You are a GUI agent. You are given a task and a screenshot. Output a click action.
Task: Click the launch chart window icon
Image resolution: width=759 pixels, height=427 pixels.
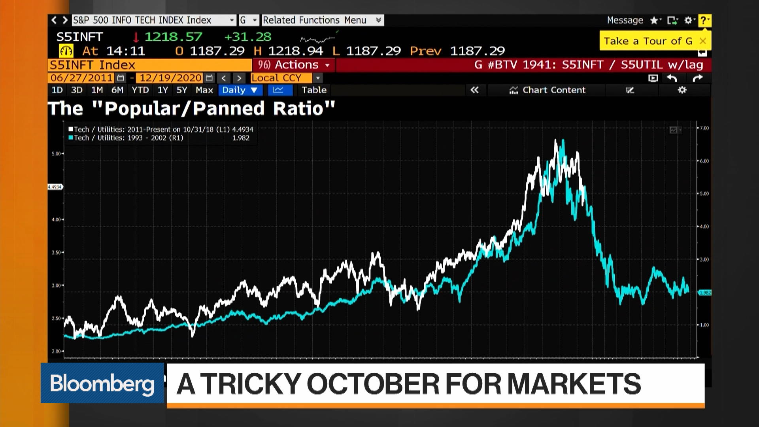(653, 78)
